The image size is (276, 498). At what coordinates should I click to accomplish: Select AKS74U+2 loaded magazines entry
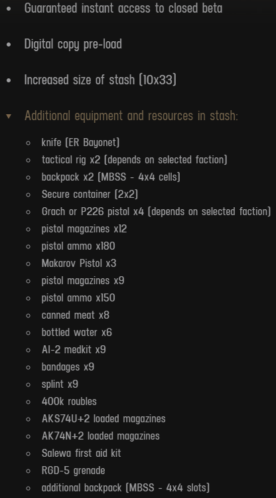103,418
